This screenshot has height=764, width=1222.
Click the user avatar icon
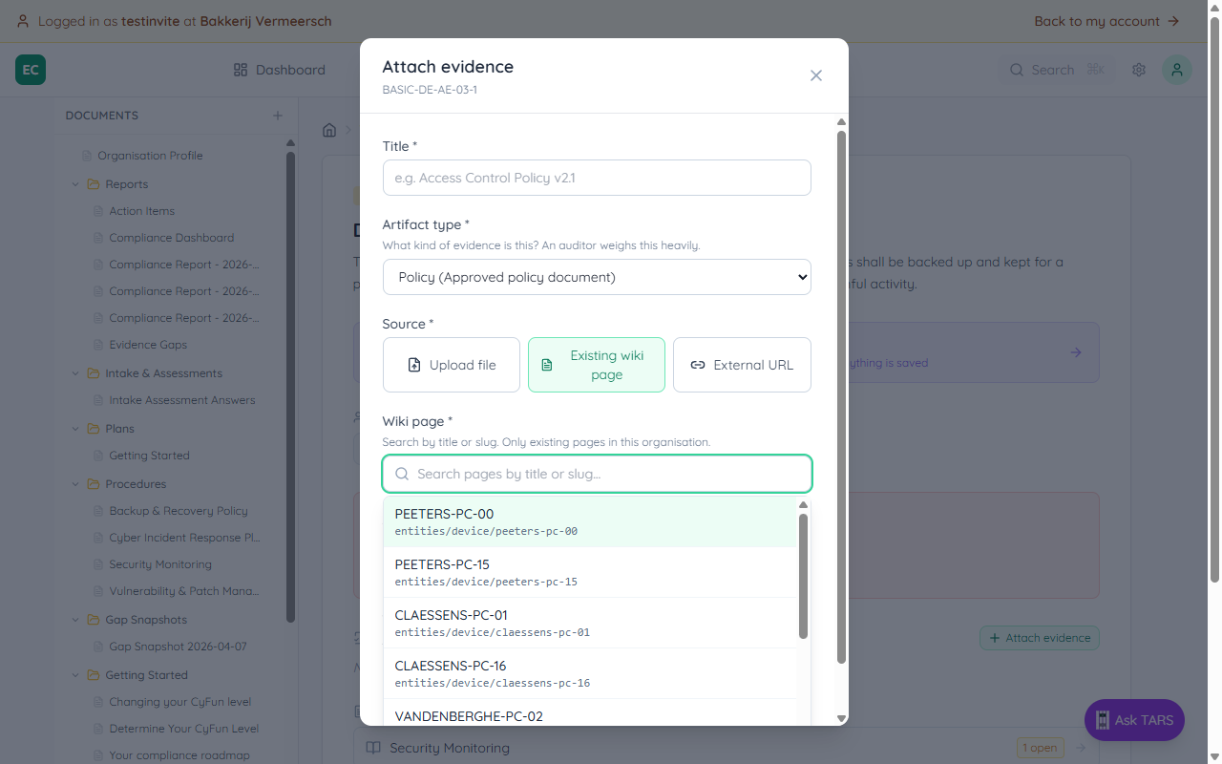(x=1176, y=69)
